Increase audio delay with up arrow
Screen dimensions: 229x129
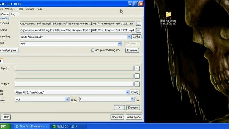[x=132, y=98]
